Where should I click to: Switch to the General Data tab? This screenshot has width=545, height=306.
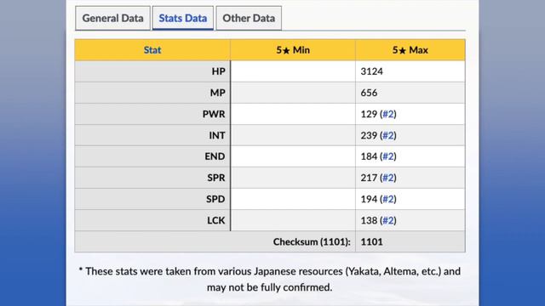(x=112, y=18)
